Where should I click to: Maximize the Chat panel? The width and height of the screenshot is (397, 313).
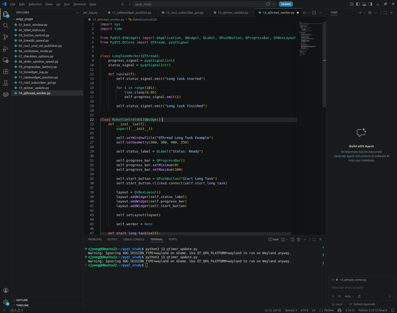pos(385,13)
